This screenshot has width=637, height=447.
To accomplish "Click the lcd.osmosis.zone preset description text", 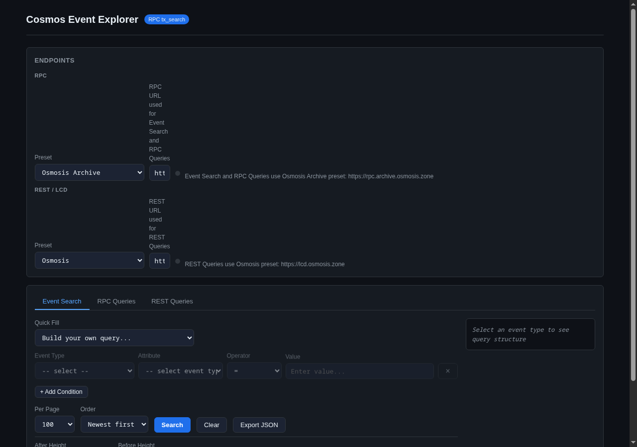I will 265,264.
